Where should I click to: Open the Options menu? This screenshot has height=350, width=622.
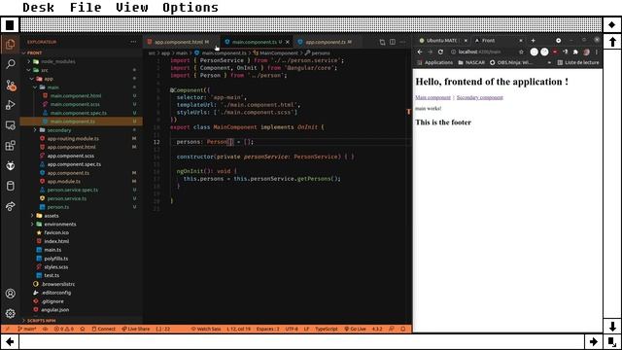coord(190,7)
